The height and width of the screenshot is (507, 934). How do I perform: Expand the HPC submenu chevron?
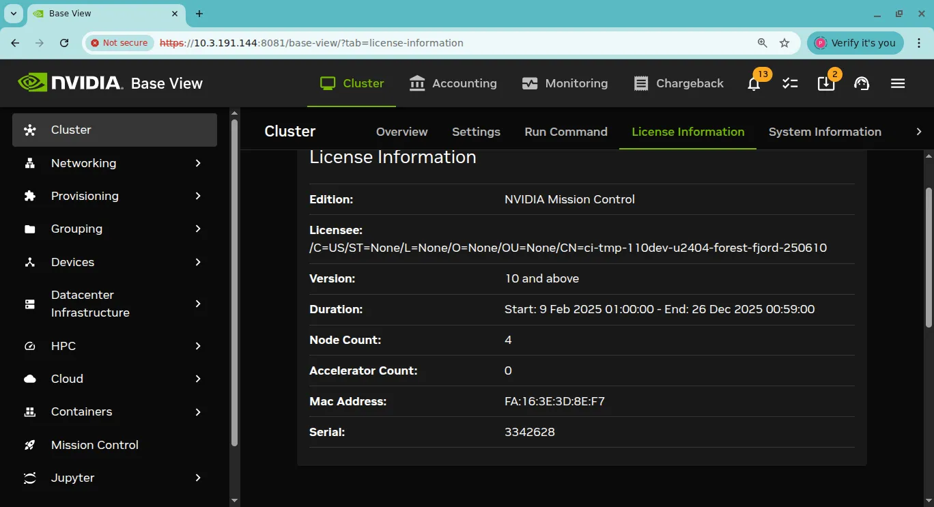coord(198,346)
